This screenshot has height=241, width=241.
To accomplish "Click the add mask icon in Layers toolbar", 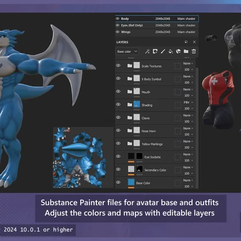I will (155, 51).
